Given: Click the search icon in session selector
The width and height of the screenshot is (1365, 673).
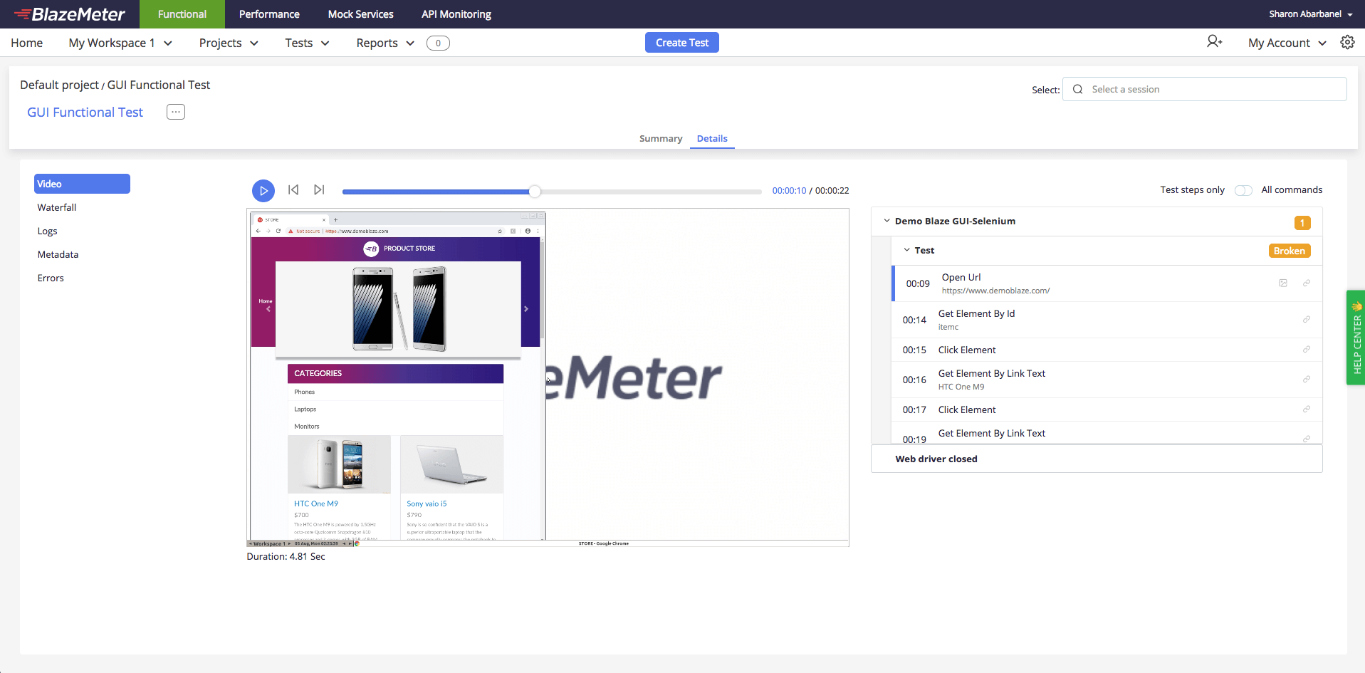Looking at the screenshot, I should (x=1078, y=89).
